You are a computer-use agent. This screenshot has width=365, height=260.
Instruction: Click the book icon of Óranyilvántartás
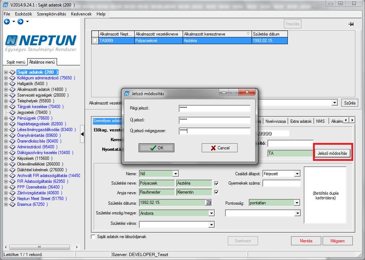(x=13, y=135)
